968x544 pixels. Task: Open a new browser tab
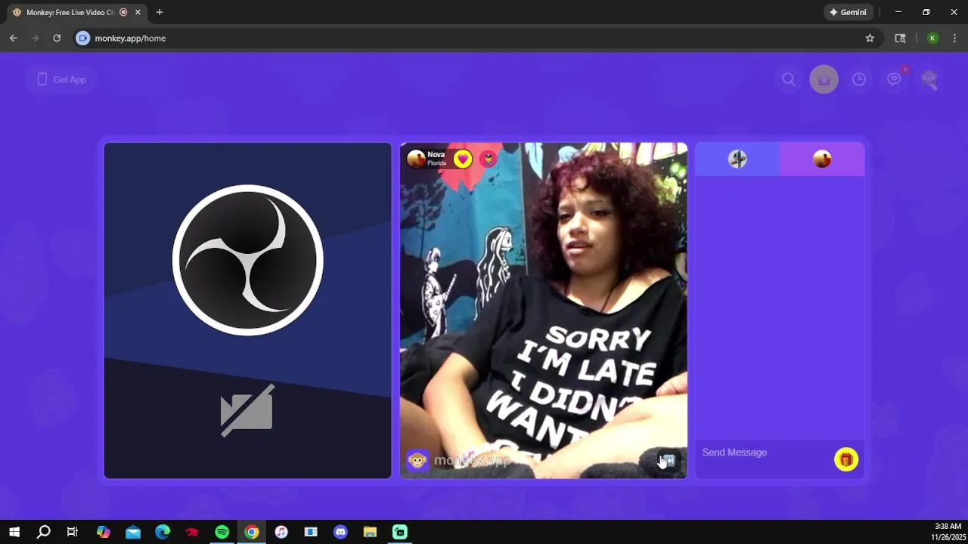pos(160,12)
